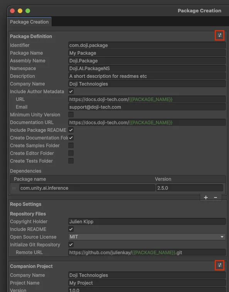Click the Companion Project Version field 1.0.0
Viewport: 229px width, 292px height.
pyautogui.click(x=147, y=290)
